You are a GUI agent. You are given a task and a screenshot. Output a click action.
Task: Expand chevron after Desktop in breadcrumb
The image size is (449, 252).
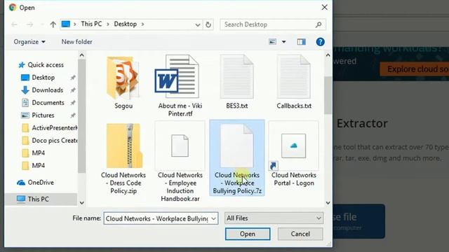pyautogui.click(x=142, y=24)
